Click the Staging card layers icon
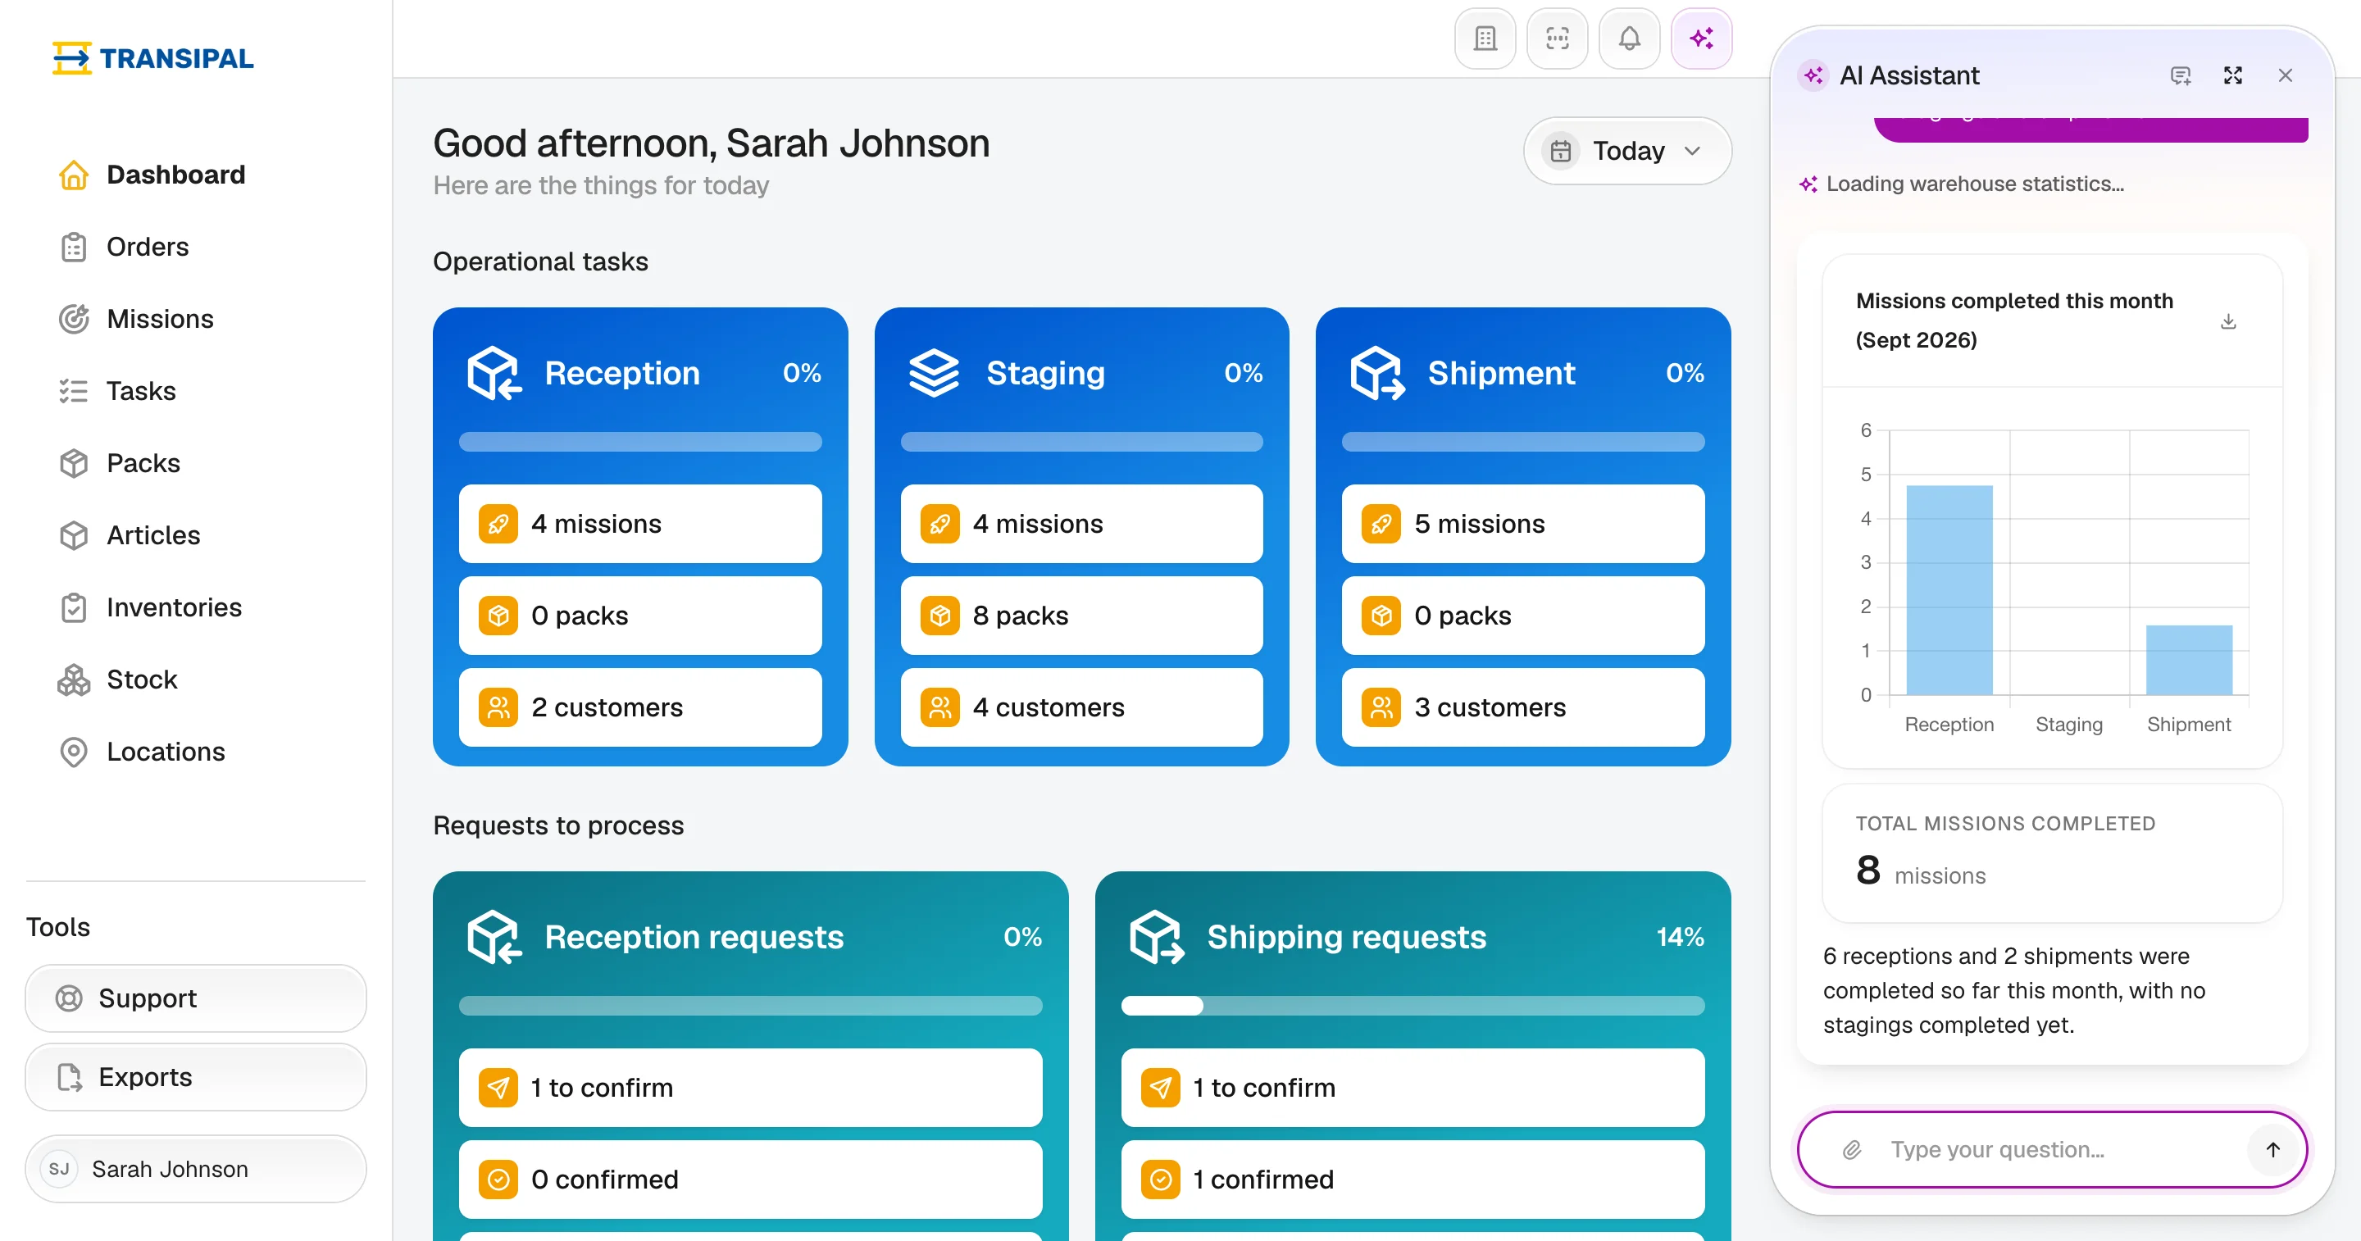The width and height of the screenshot is (2361, 1241). pyautogui.click(x=934, y=373)
